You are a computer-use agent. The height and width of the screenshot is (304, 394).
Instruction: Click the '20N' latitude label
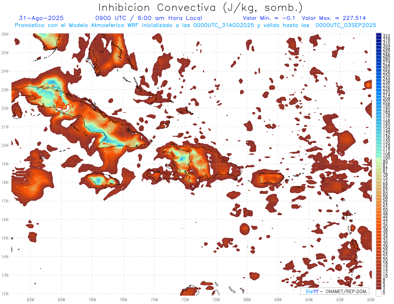[5, 145]
